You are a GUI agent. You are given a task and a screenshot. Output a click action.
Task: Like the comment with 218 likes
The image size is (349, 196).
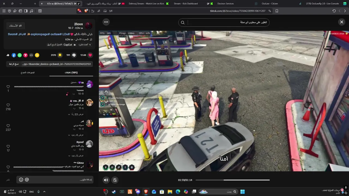8,105
